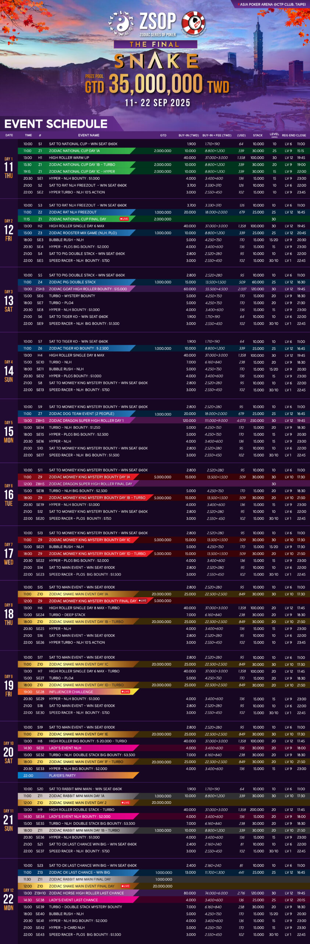Click the CTP Club poker chip logo
The image size is (310, 944).
click(x=194, y=23)
